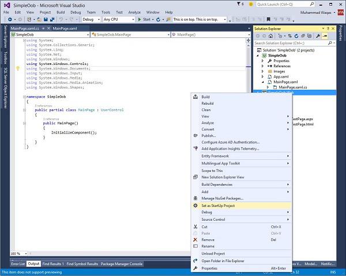Expand the Images folder in Solution Explorer
The image size is (346, 276).
[x=263, y=71]
